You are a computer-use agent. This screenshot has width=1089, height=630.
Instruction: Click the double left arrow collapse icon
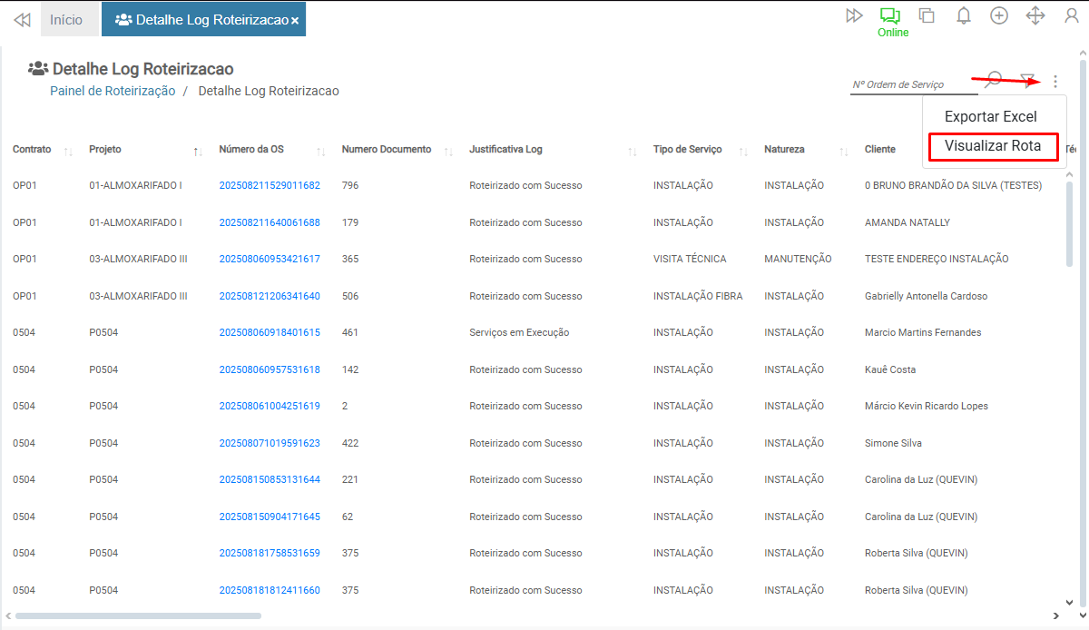coord(22,19)
